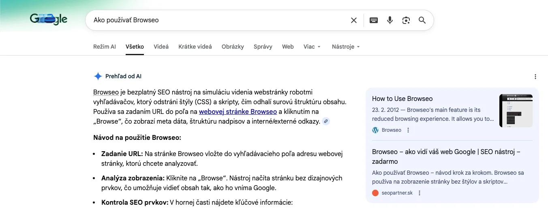Click the source link chip icon

point(326,121)
